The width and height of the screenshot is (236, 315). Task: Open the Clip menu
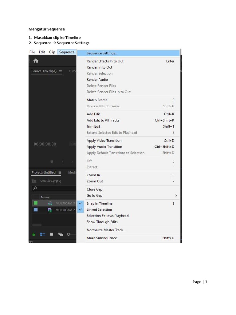click(52, 52)
